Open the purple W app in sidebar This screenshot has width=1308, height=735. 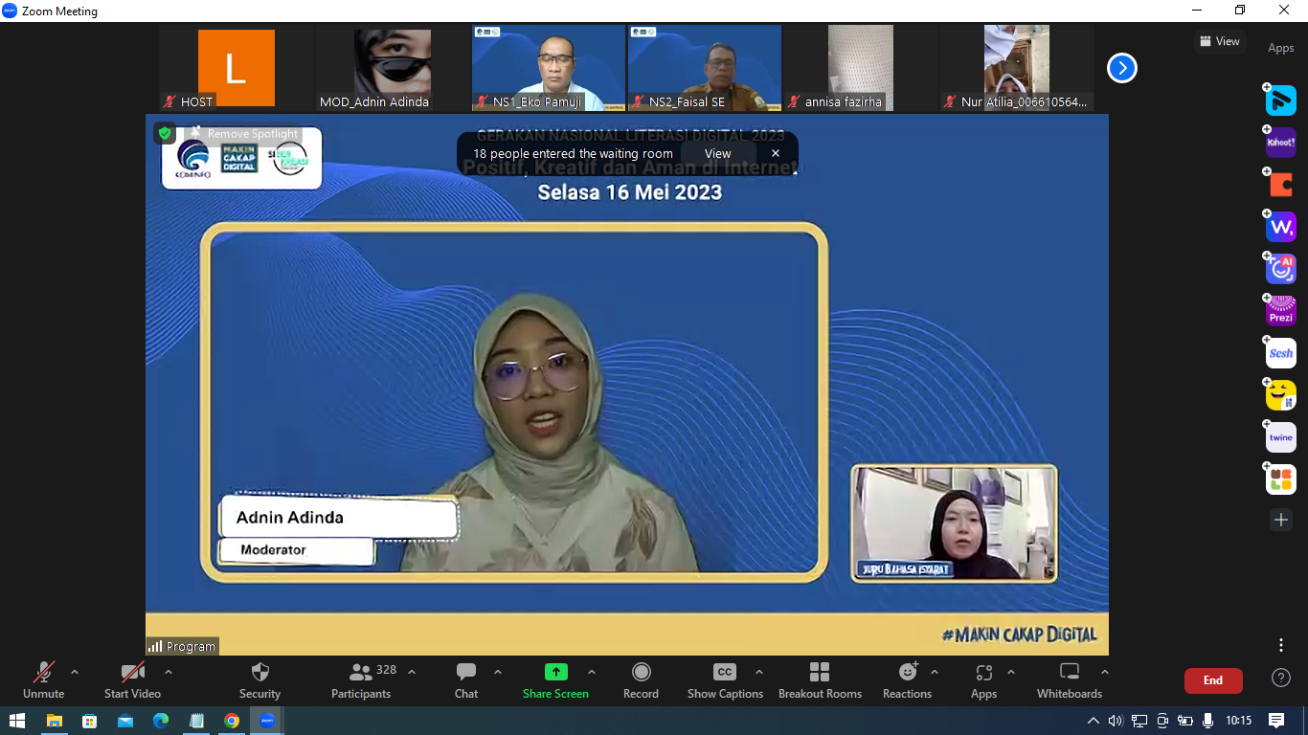pyautogui.click(x=1281, y=227)
